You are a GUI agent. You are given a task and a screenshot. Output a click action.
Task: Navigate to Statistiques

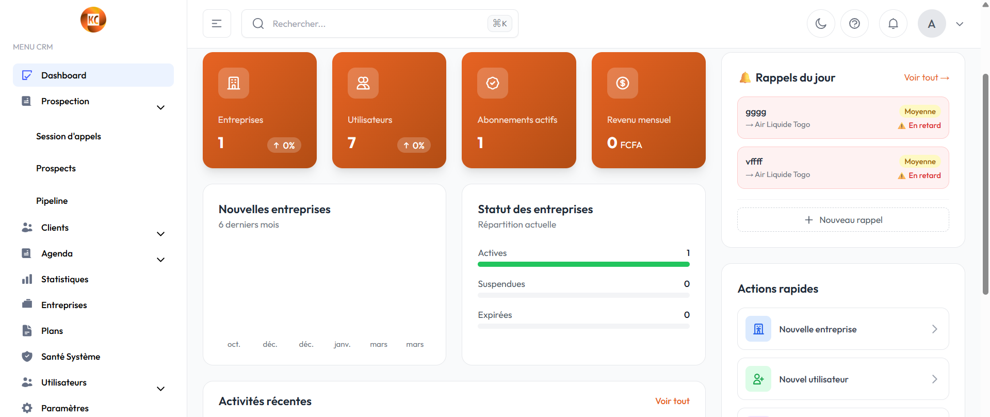pyautogui.click(x=64, y=279)
